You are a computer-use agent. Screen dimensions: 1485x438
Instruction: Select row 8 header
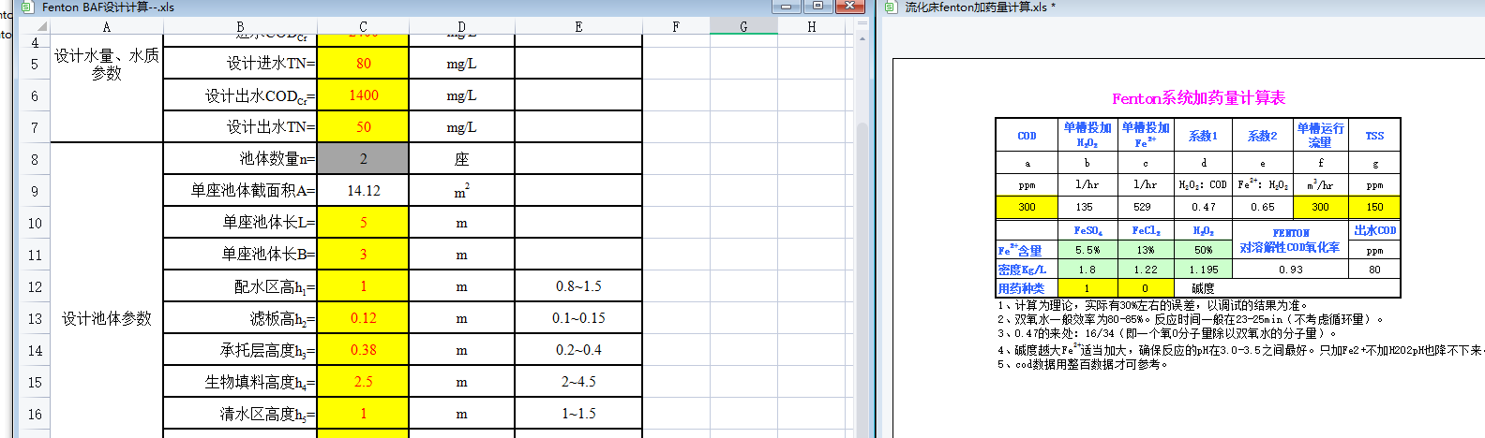(x=35, y=159)
